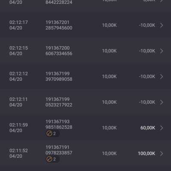Open the 60,00K payout amount
This screenshot has width=171, height=171.
[148, 128]
